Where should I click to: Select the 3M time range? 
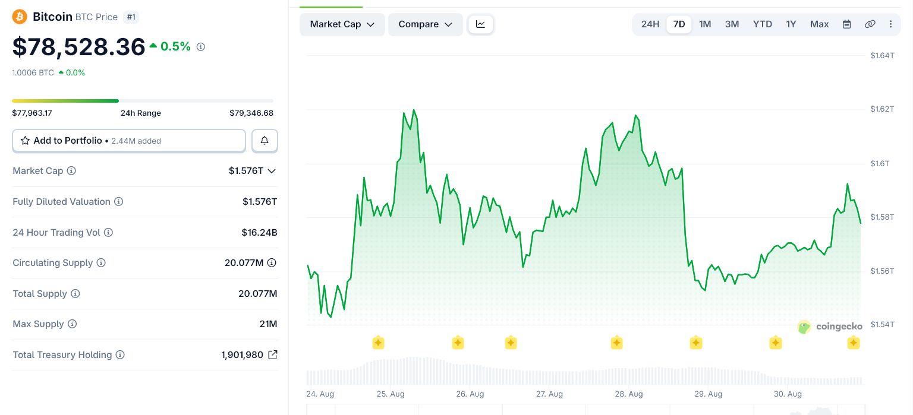click(732, 24)
